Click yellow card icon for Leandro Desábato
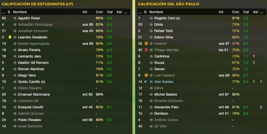 click(x=10, y=37)
